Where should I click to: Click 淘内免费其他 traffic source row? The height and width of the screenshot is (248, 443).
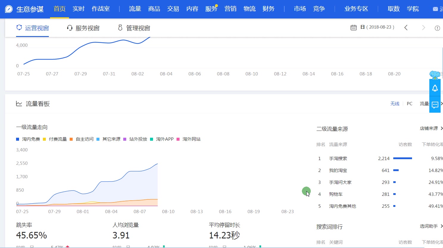pyautogui.click(x=380, y=206)
